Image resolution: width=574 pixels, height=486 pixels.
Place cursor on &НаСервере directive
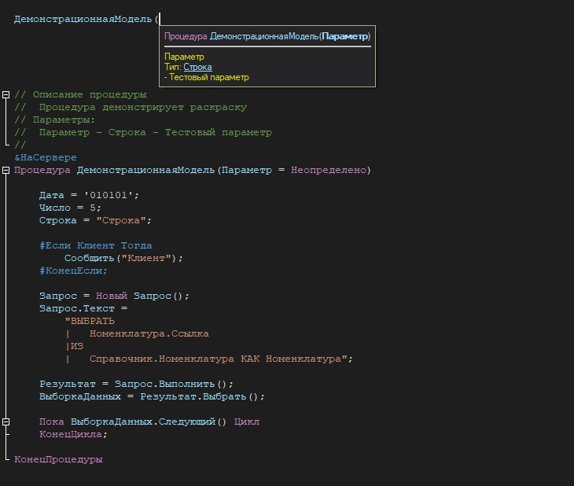click(x=46, y=158)
